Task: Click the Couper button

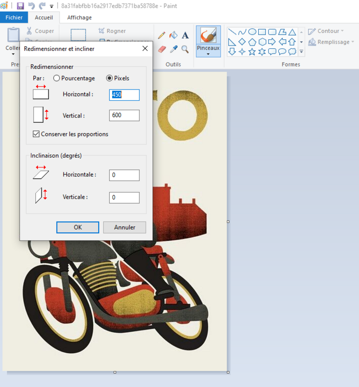Action: (x=40, y=31)
